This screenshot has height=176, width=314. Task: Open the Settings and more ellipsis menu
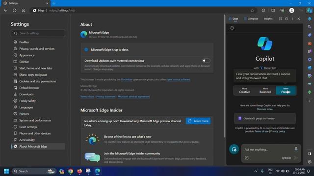(x=301, y=10)
